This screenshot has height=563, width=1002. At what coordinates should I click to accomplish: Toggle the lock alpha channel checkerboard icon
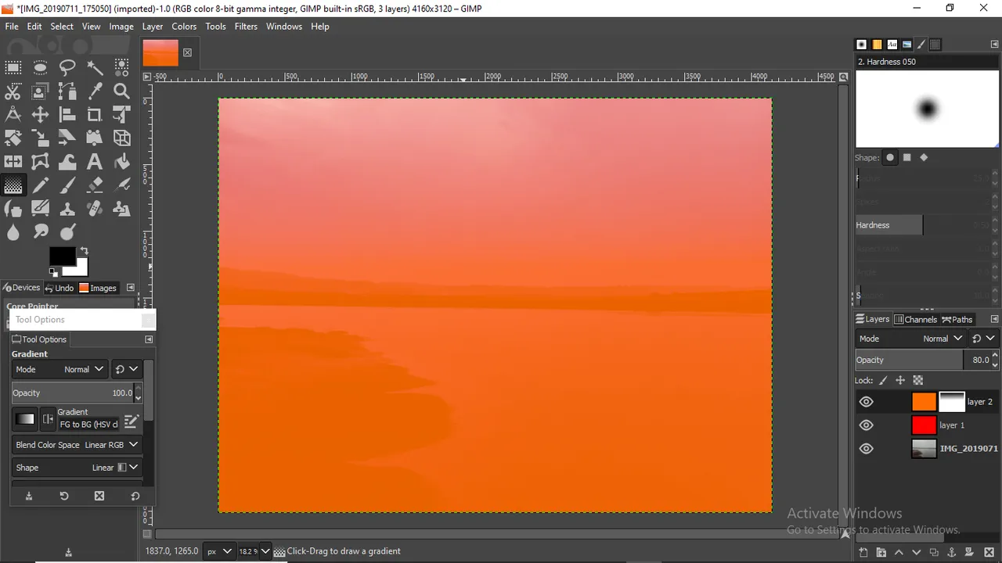(918, 381)
